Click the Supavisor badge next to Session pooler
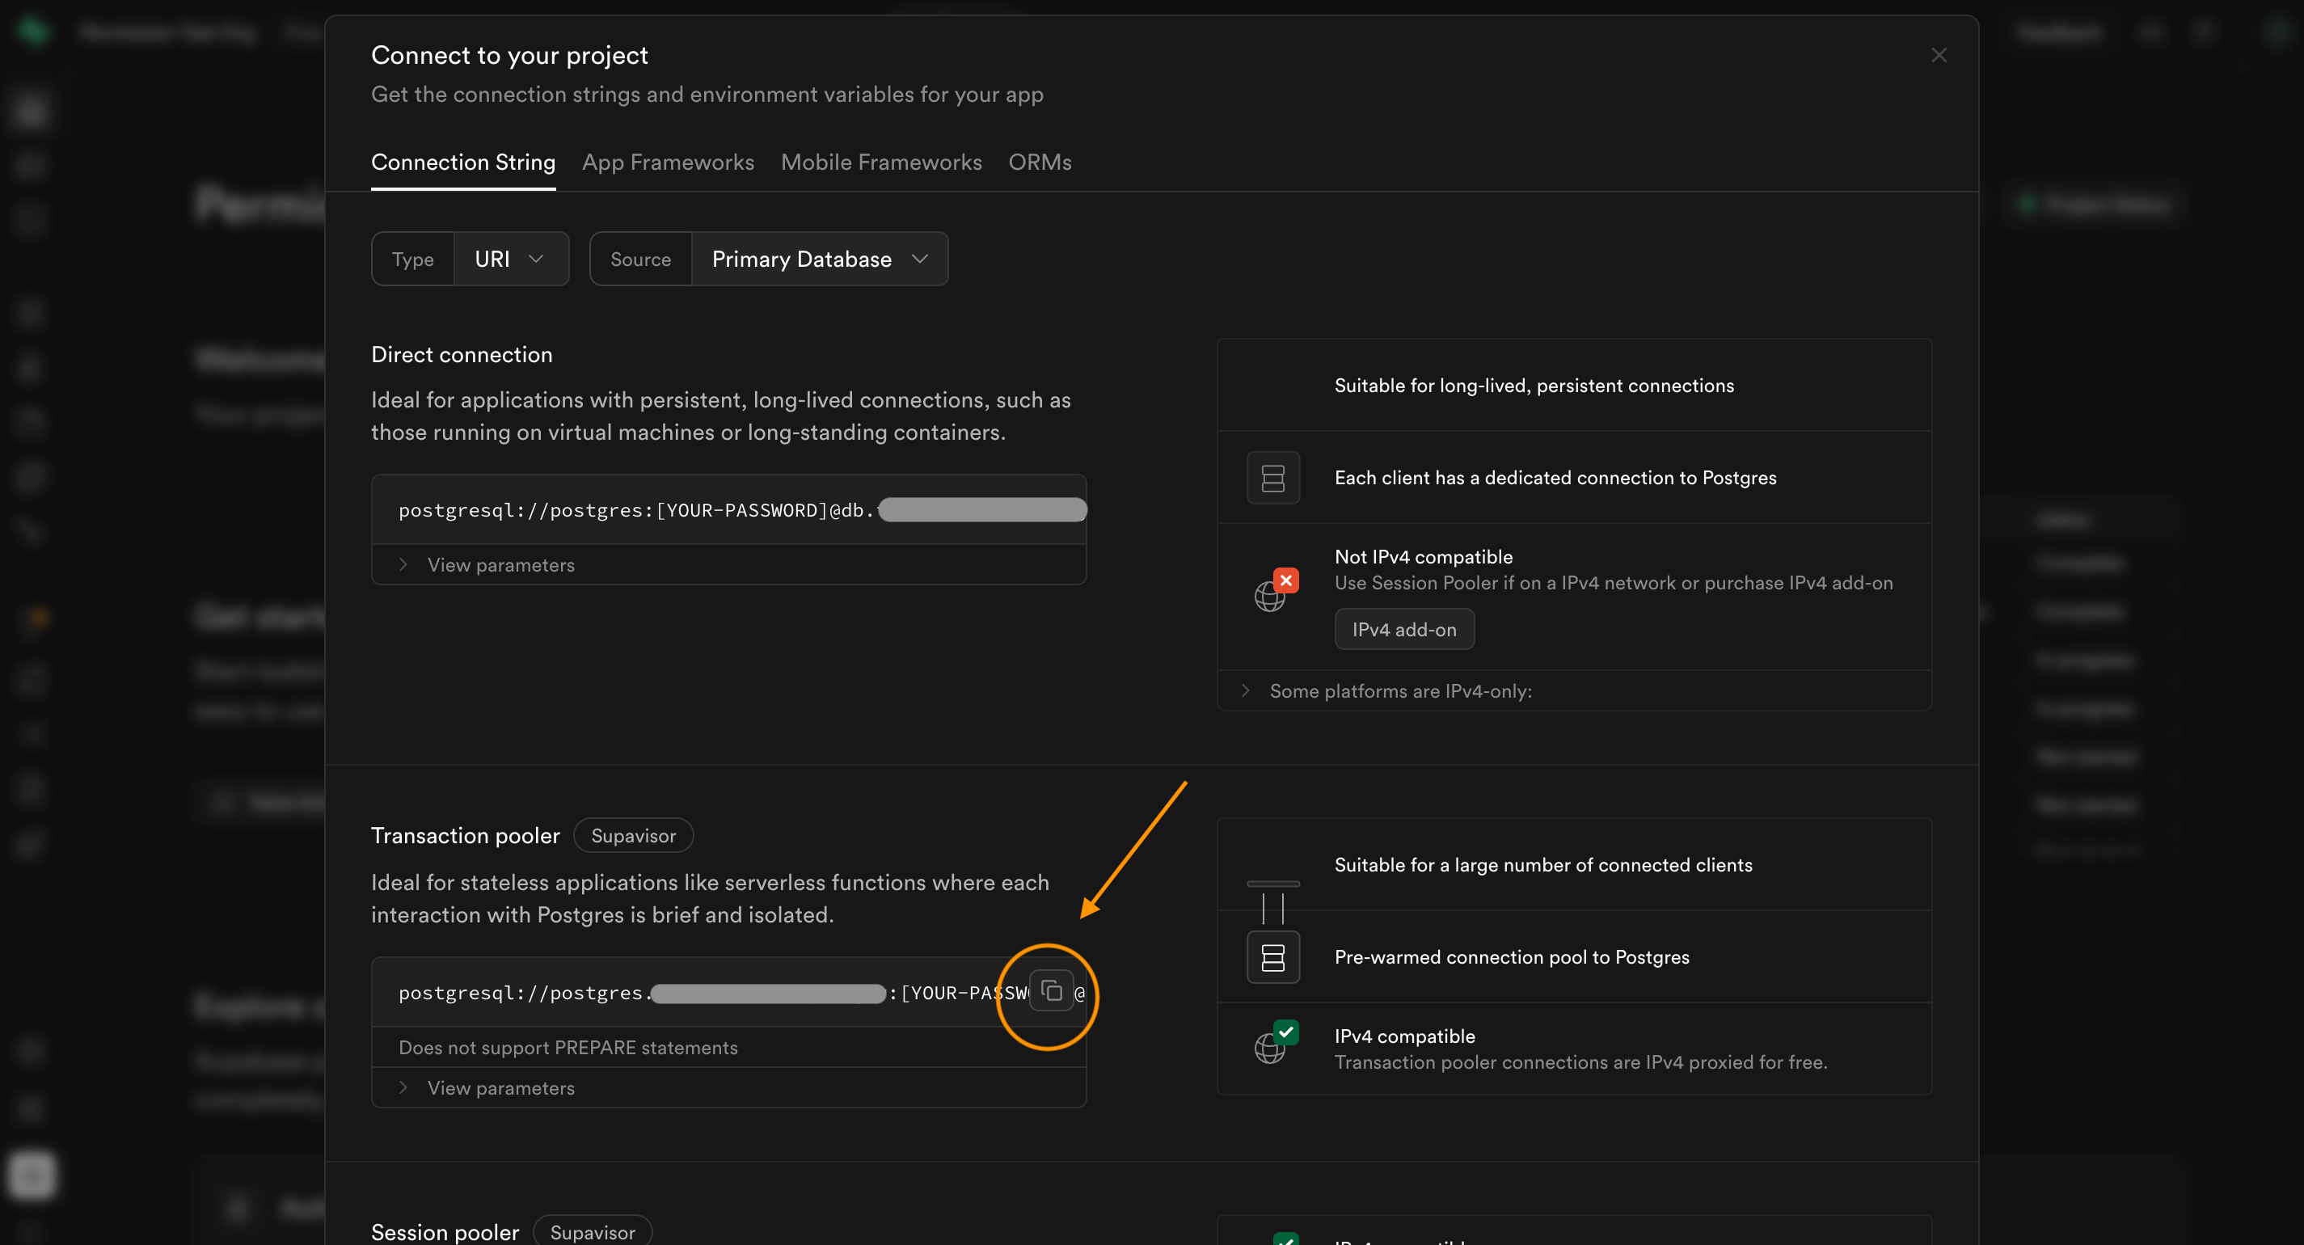Screen dimensions: 2304x1245 click(x=592, y=1231)
